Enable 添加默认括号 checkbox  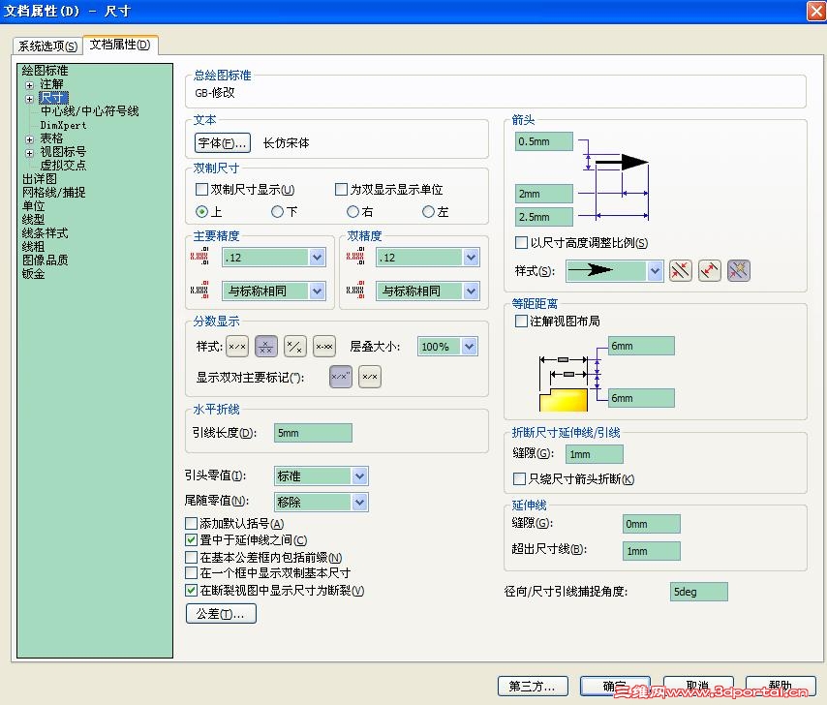click(192, 524)
